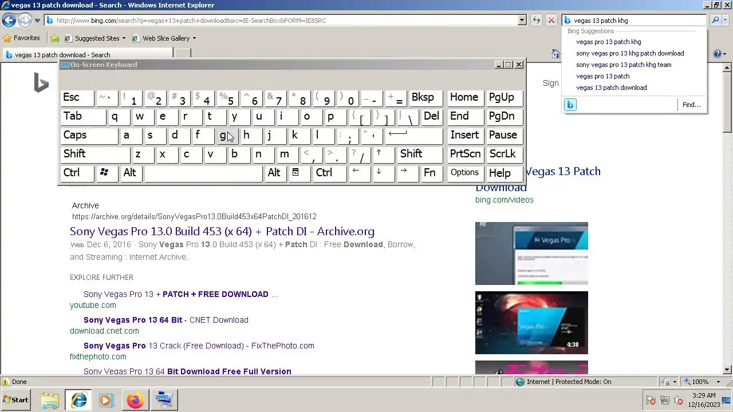
Task: Open 'Sony Vegas Pro 13 64 Bit - CNET Download' link
Action: (x=166, y=320)
